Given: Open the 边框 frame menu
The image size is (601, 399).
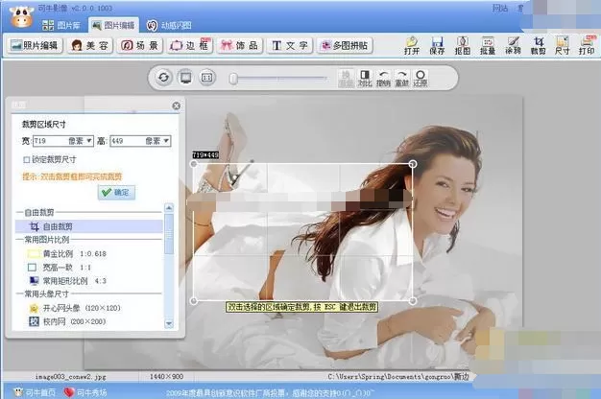Looking at the screenshot, I should (x=190, y=45).
